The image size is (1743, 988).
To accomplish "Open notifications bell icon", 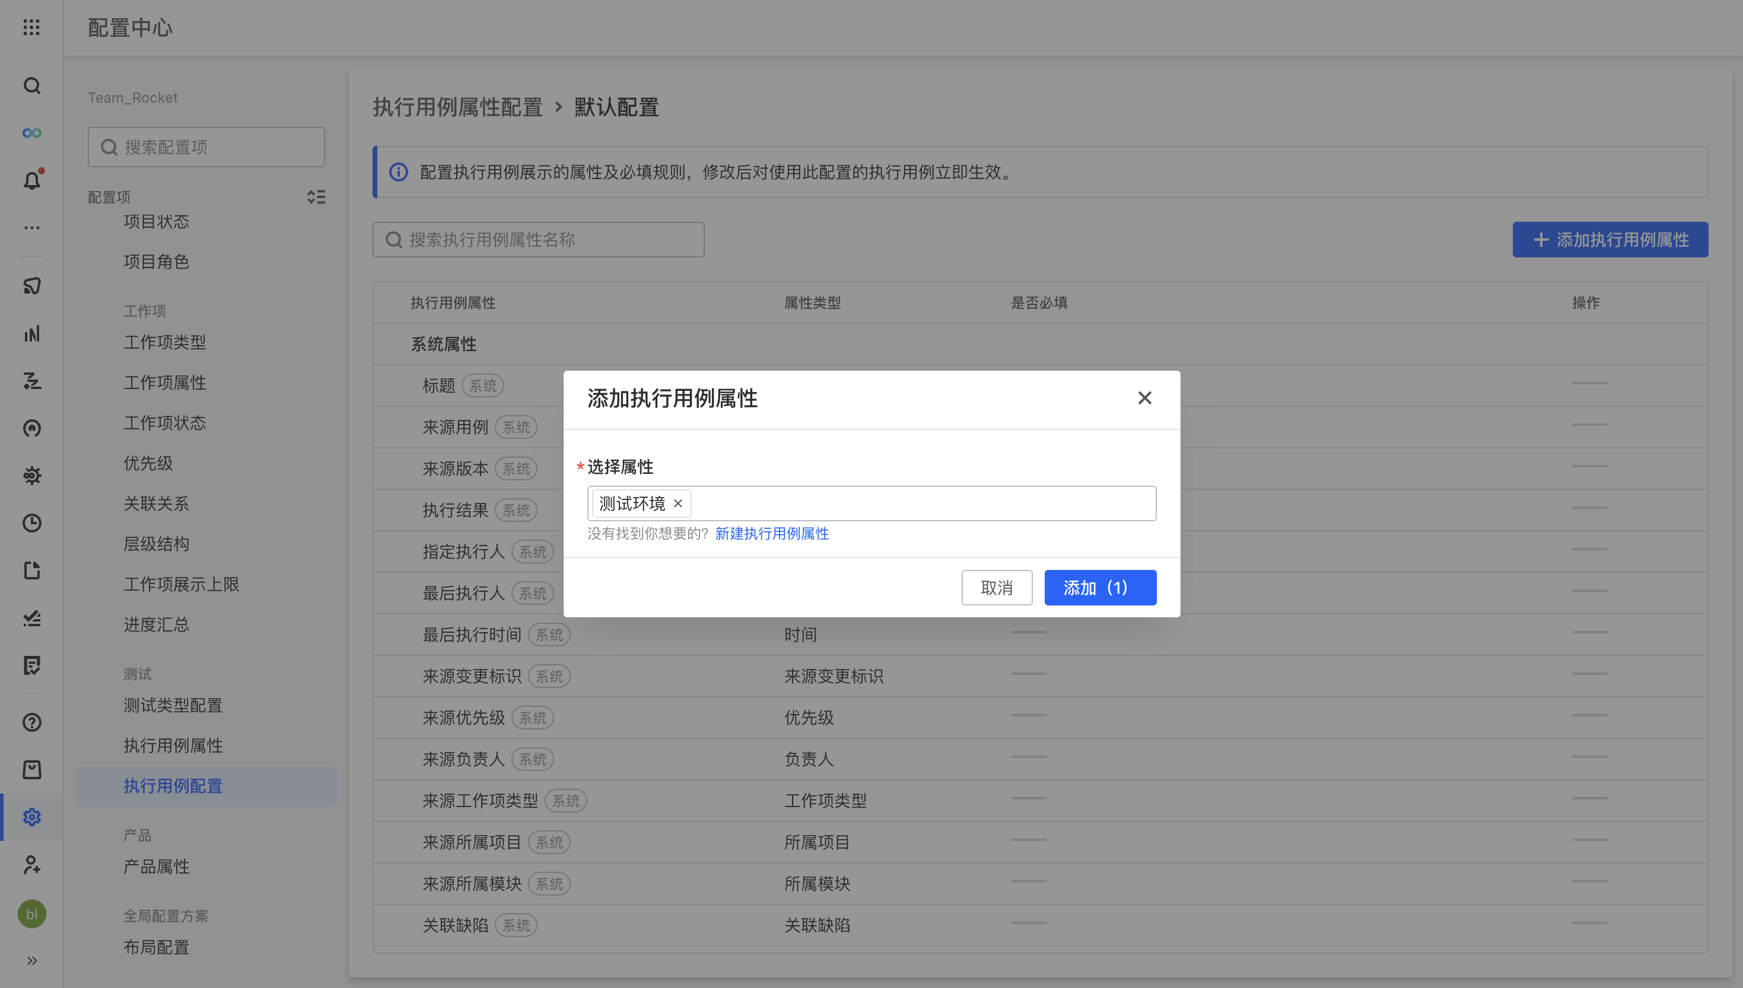I will coord(31,180).
